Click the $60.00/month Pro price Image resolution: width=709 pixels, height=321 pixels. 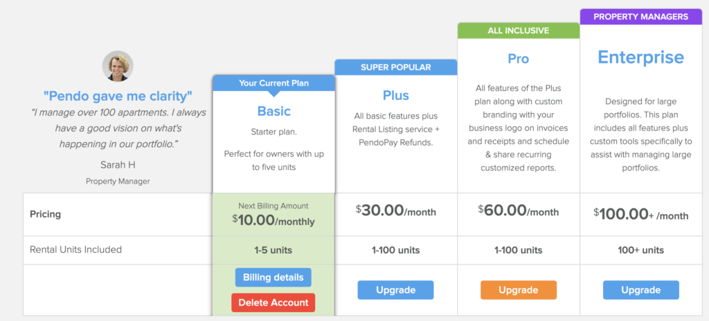pos(518,211)
